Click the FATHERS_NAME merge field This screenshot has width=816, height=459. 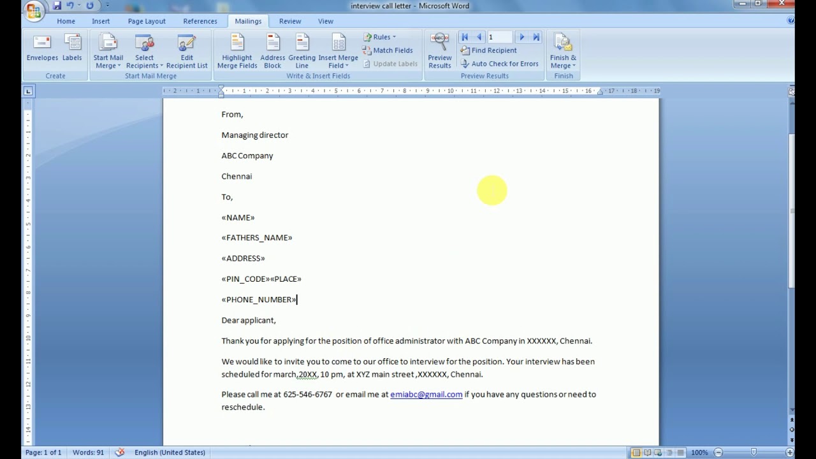point(257,238)
